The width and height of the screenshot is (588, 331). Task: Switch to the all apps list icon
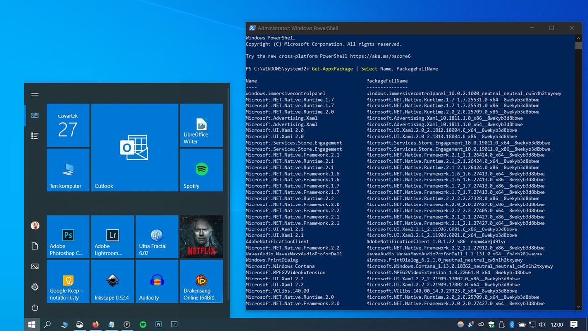pos(35,136)
